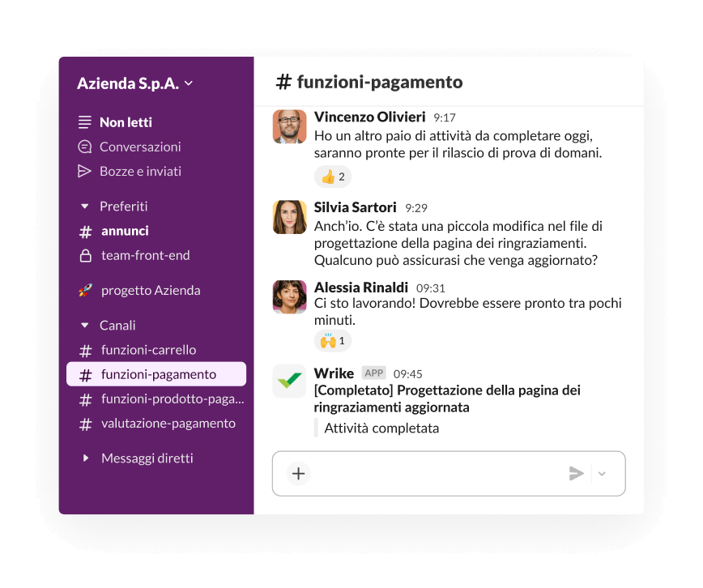Click the Wrike green checkmark app icon
Viewport: 703px width, 588px height.
[290, 381]
